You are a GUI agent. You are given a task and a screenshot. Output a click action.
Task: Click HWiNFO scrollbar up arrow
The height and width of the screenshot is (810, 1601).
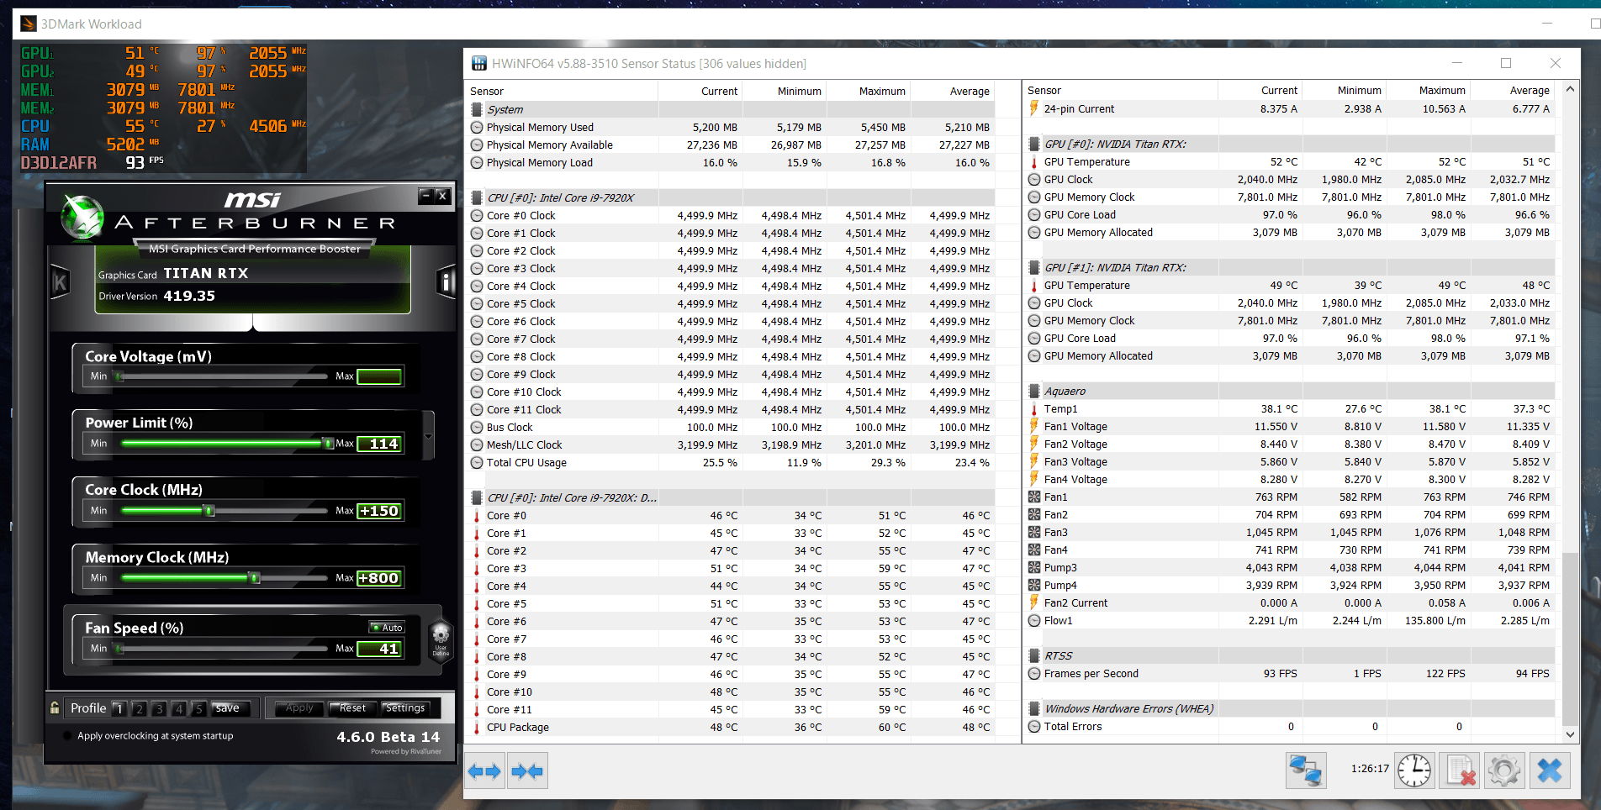click(x=1570, y=88)
